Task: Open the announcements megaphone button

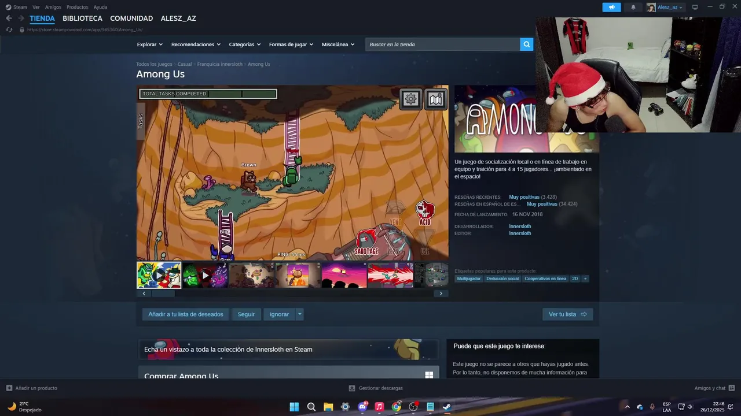Action: pos(611,7)
